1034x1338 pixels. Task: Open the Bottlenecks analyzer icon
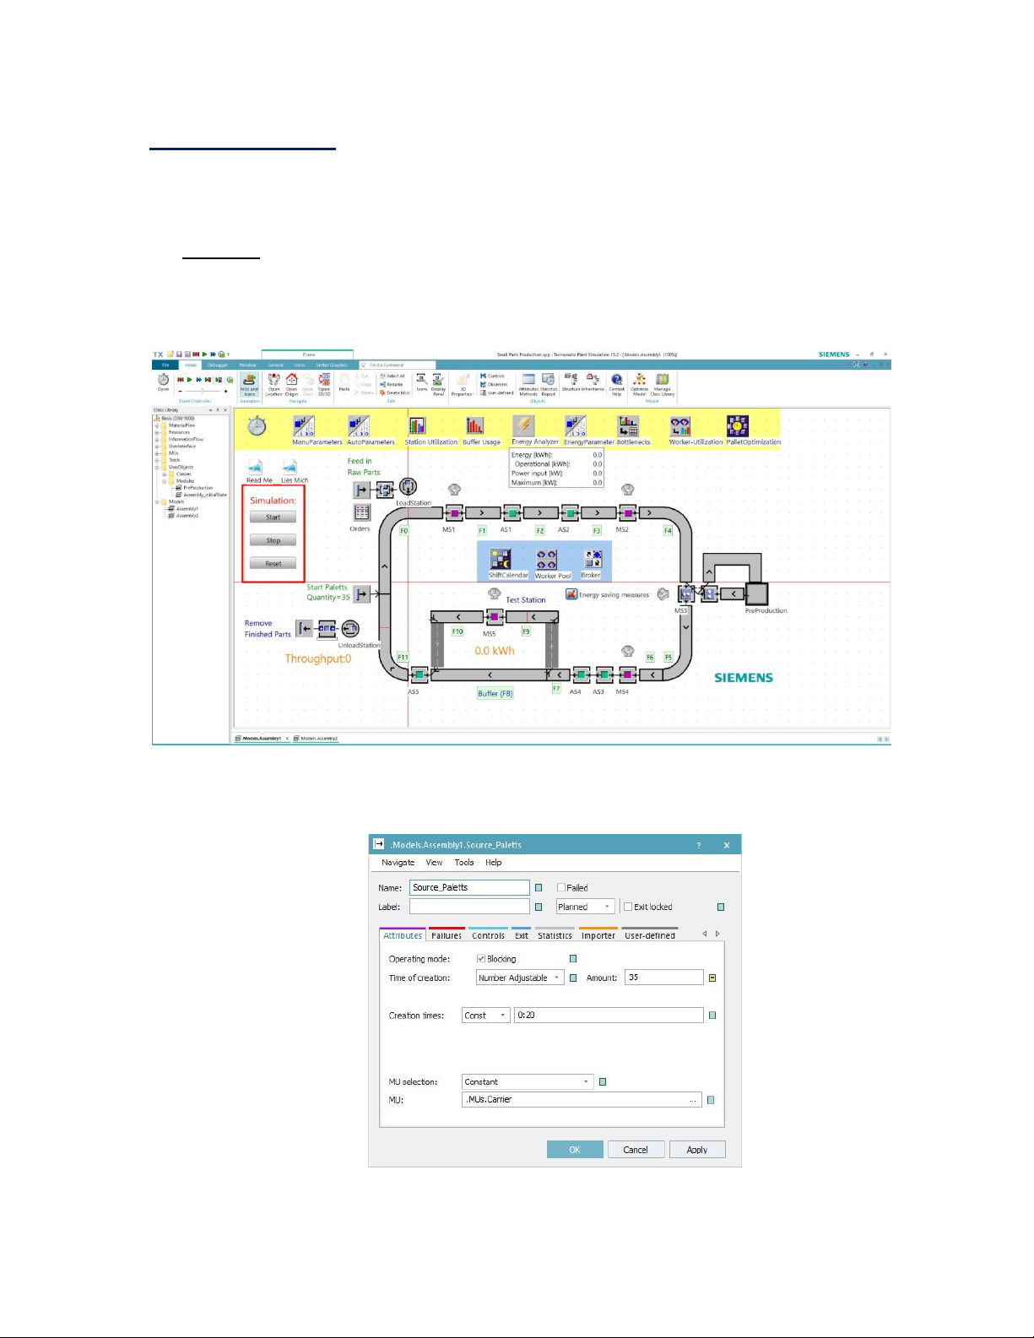627,426
